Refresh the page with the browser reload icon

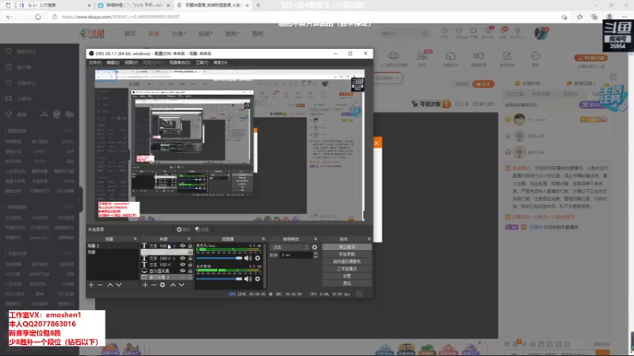[38, 17]
